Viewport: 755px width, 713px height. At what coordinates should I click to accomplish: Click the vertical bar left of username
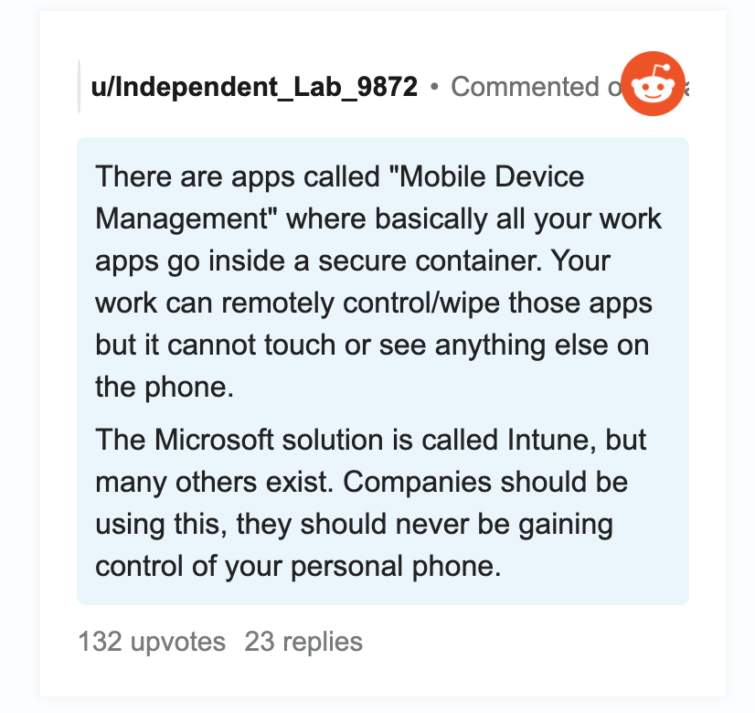click(x=79, y=87)
